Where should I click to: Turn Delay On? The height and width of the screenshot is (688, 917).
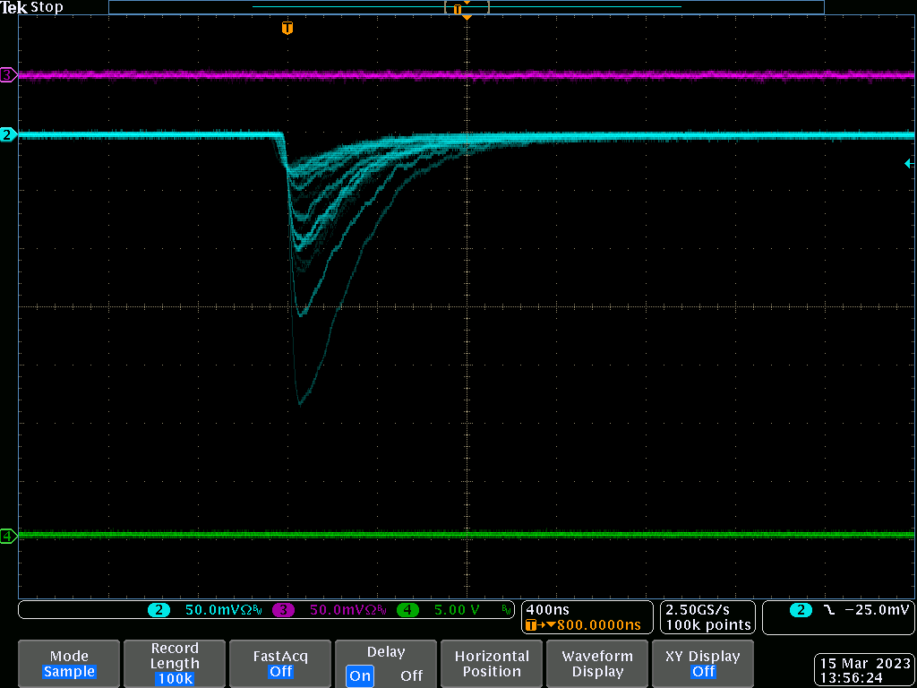360,675
